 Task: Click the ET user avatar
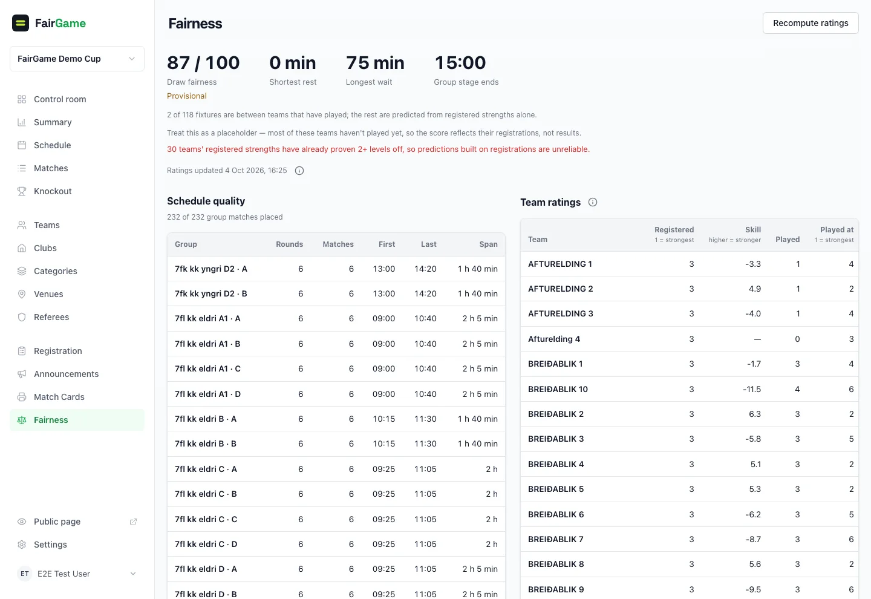point(25,574)
